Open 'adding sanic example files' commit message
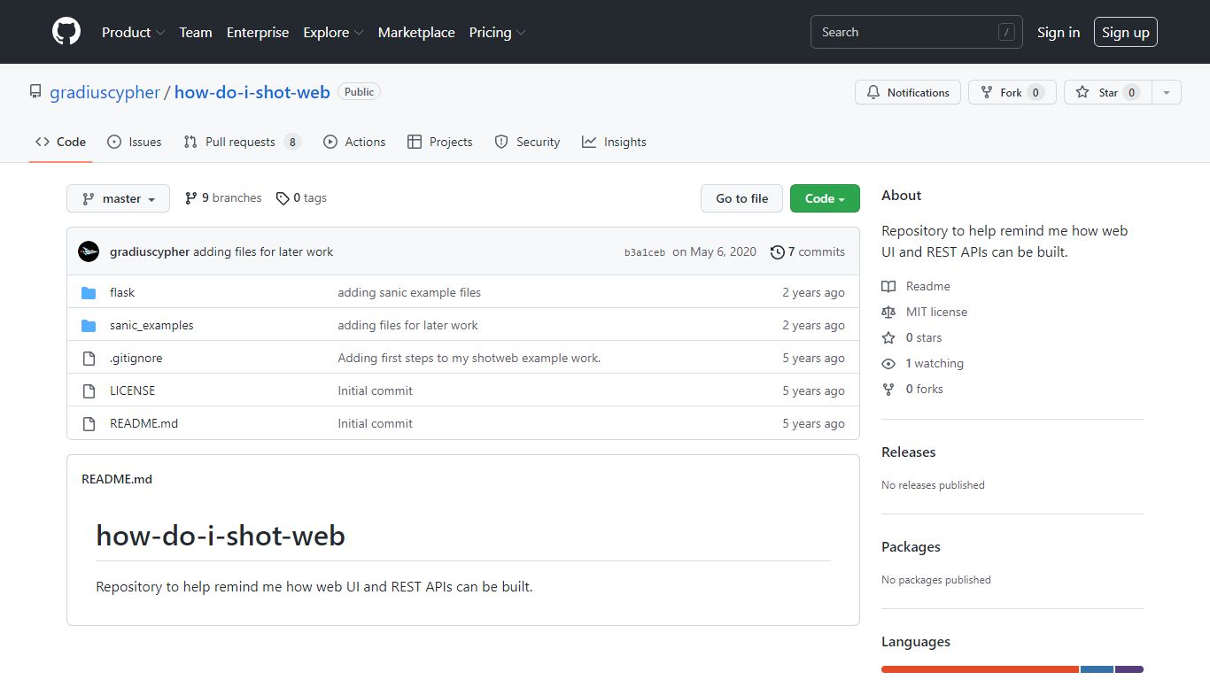1210x680 pixels. (409, 292)
